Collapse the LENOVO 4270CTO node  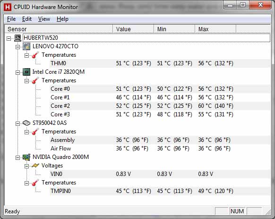(17, 47)
